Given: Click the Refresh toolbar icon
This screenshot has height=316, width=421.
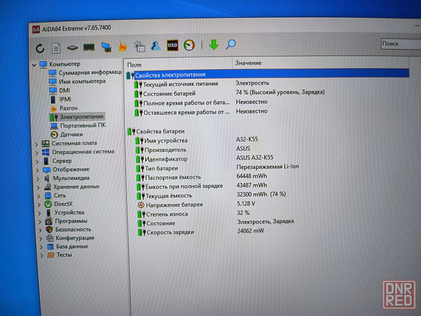Looking at the screenshot, I should tap(40, 48).
